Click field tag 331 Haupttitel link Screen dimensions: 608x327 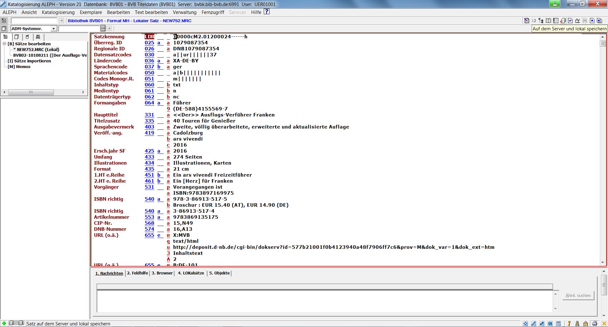(149, 115)
